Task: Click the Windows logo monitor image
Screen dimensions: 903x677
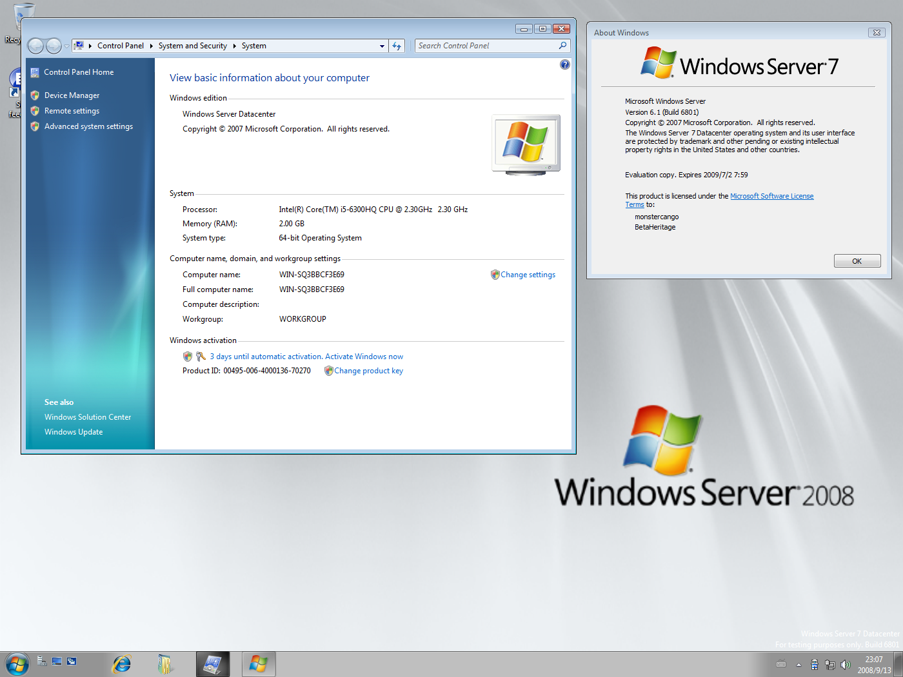Action: point(526,144)
